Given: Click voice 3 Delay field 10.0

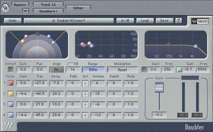Looking at the screenshot, I should point(57,104).
